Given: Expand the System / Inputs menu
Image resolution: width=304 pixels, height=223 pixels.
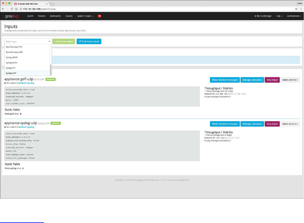Looking at the screenshot, I should (85, 16).
